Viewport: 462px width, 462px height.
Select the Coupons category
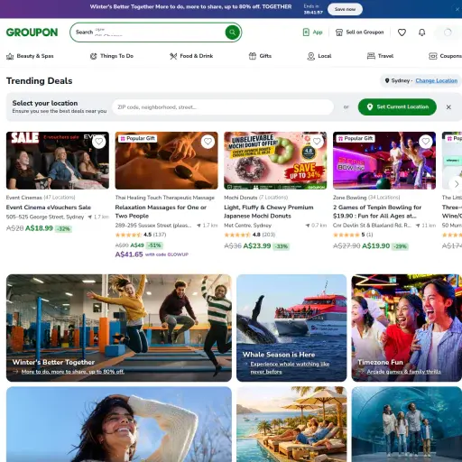coord(446,56)
